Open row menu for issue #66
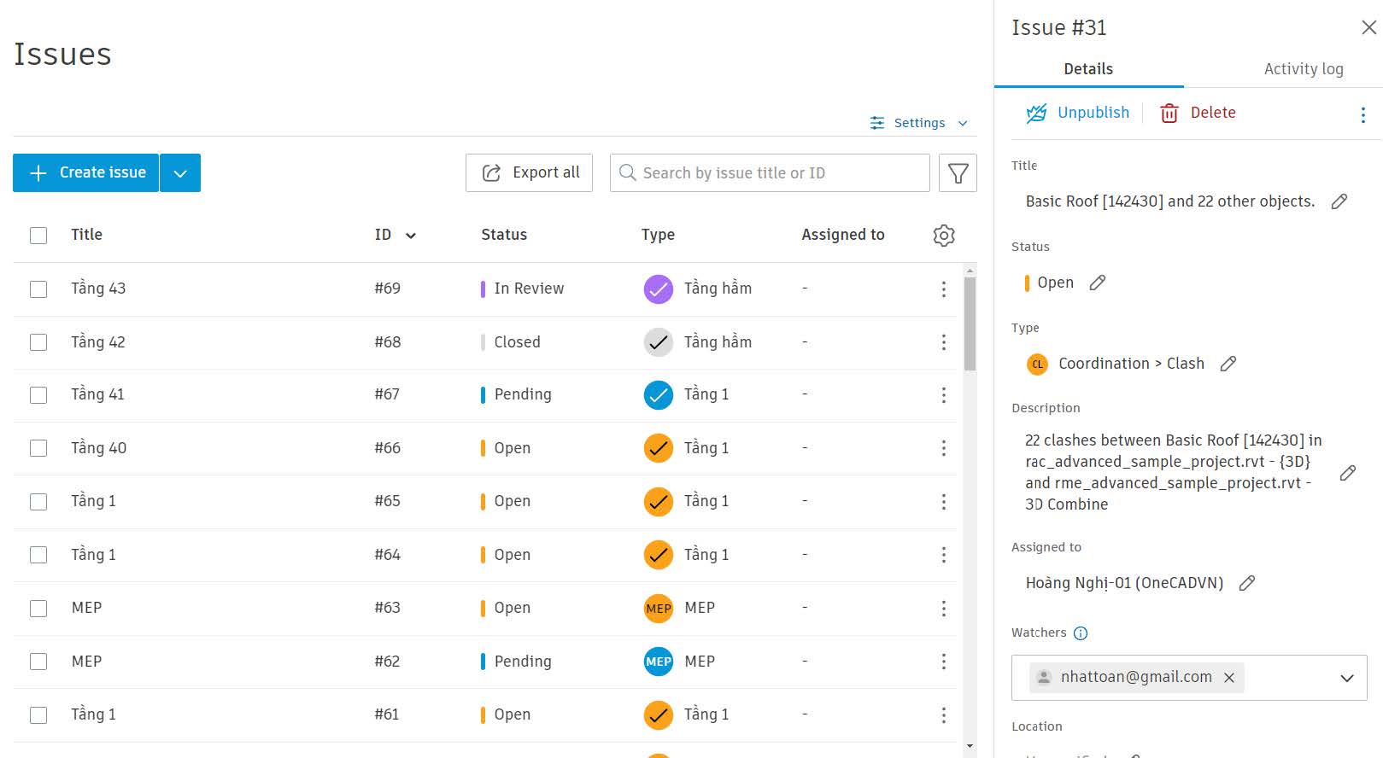The height and width of the screenshot is (758, 1383). [x=944, y=448]
